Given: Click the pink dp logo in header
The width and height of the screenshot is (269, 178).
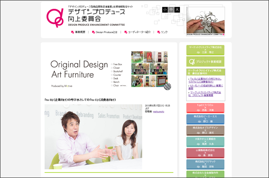Looking at the screenshot, I should (x=55, y=18).
